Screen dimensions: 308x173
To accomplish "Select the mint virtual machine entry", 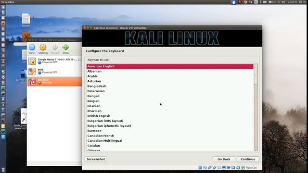I will tap(54, 71).
